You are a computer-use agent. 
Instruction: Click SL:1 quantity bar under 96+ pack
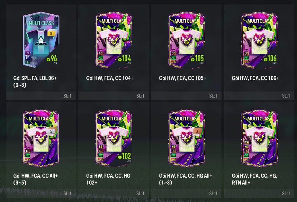(41, 96)
